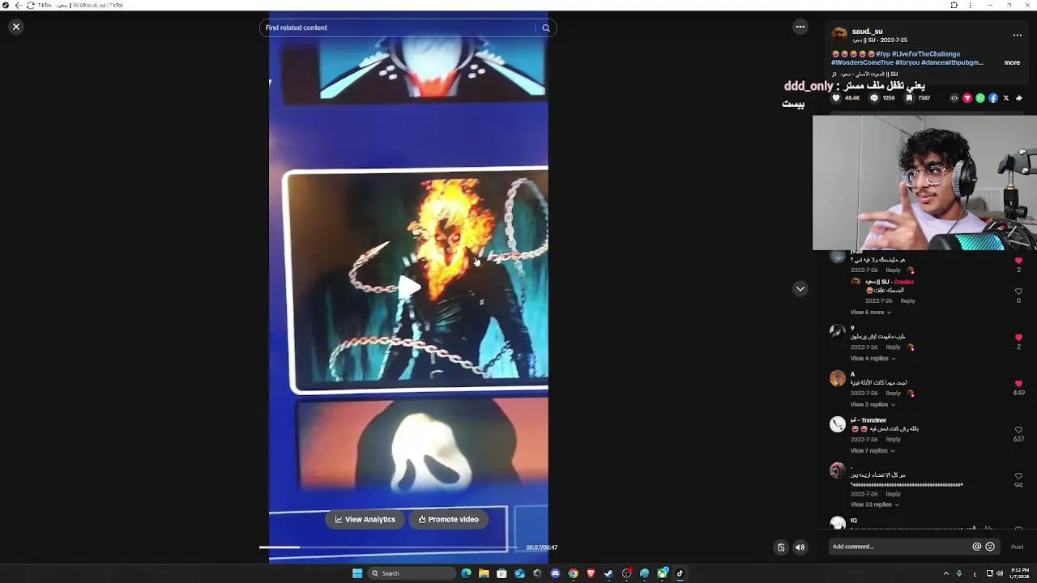Image resolution: width=1037 pixels, height=583 pixels.
Task: Expand View 6 more replies
Action: pyautogui.click(x=870, y=313)
